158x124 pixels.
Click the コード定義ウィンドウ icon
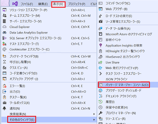[x=4, y=73]
